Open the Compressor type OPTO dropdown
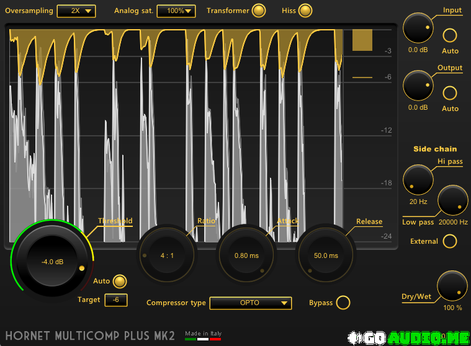471x346 pixels. [251, 303]
